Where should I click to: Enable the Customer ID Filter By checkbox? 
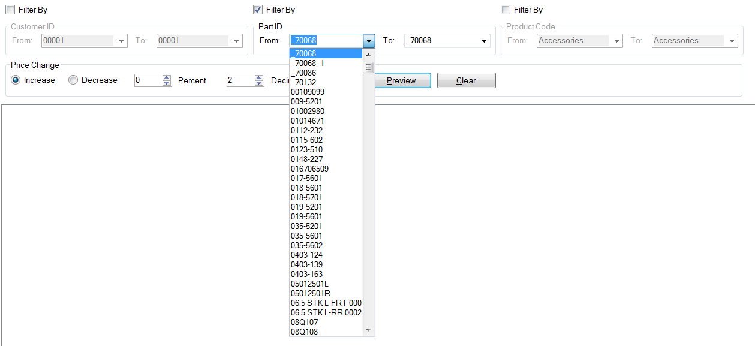click(x=10, y=10)
